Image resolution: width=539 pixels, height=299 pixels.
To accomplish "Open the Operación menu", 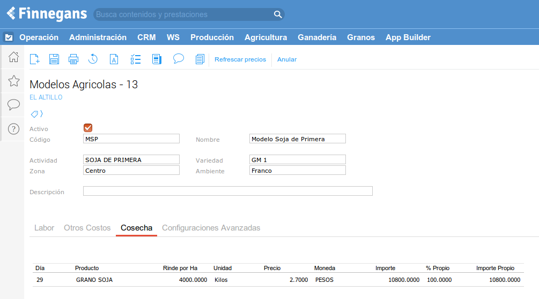I will 39,37.
